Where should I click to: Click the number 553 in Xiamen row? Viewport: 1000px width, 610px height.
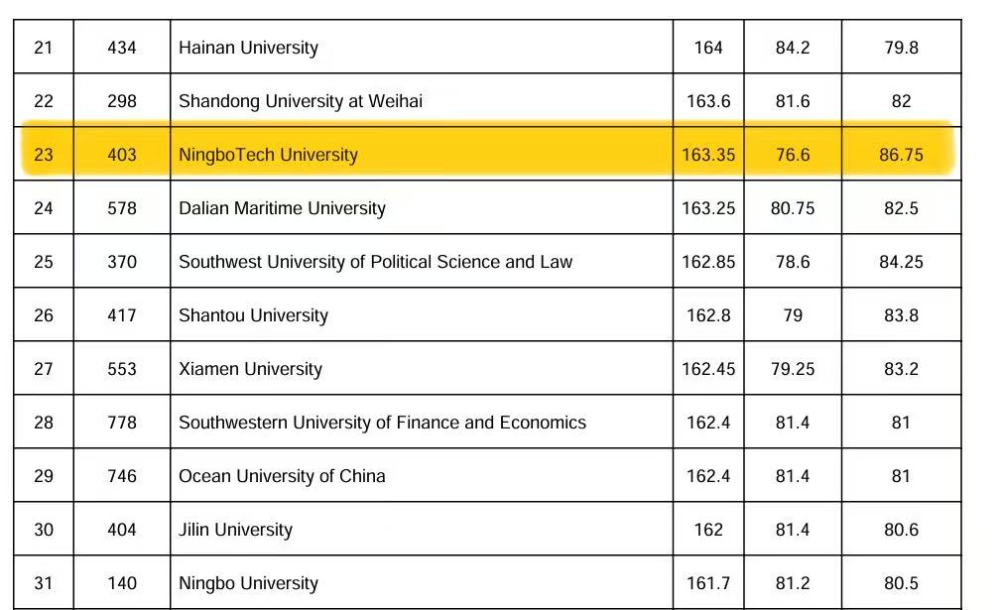click(x=122, y=369)
